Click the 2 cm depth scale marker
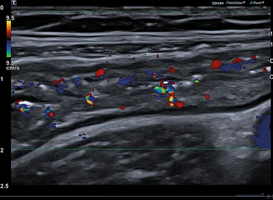 click(2, 150)
